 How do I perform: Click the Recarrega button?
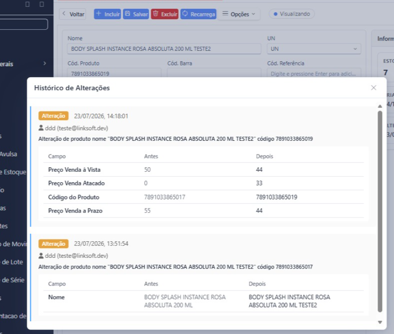pyautogui.click(x=198, y=14)
